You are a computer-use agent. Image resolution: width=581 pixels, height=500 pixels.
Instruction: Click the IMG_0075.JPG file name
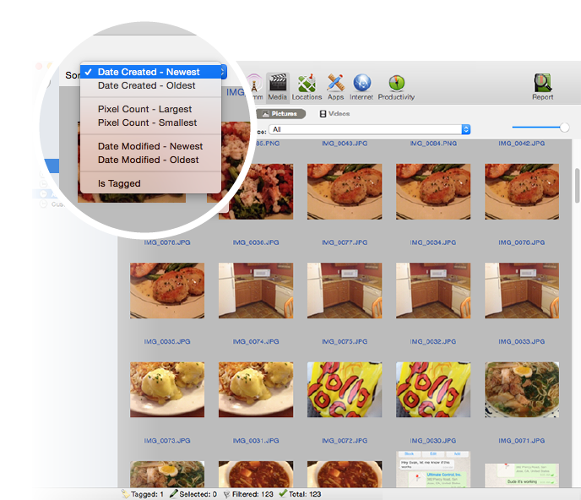coord(345,341)
